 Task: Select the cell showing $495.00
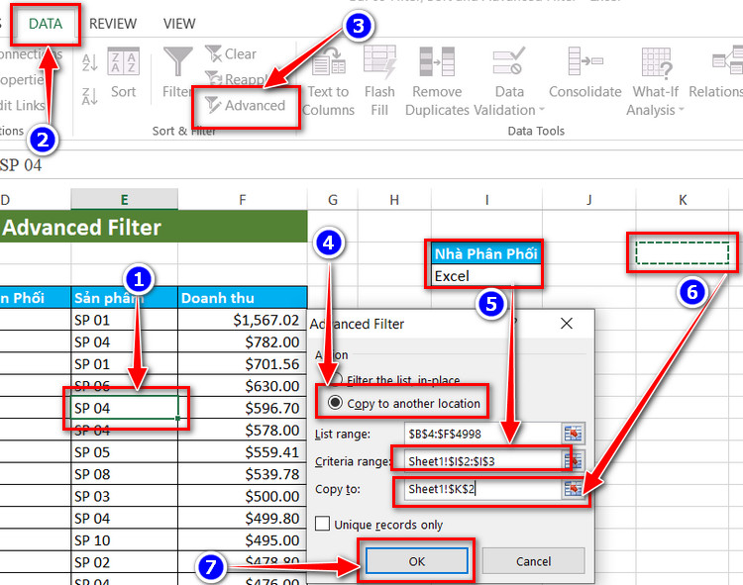pos(243,540)
